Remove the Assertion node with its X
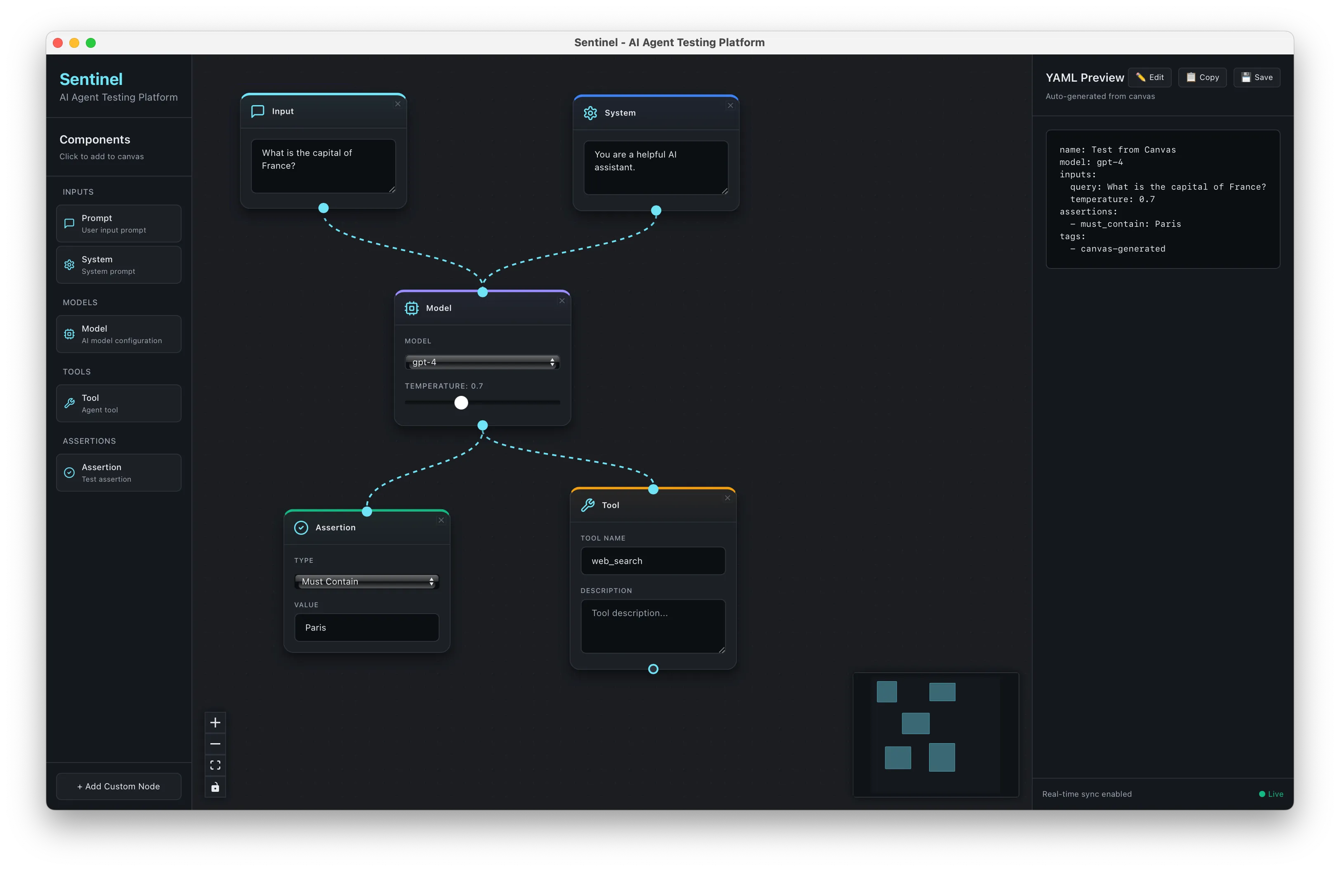The height and width of the screenshot is (871, 1340). [x=441, y=520]
